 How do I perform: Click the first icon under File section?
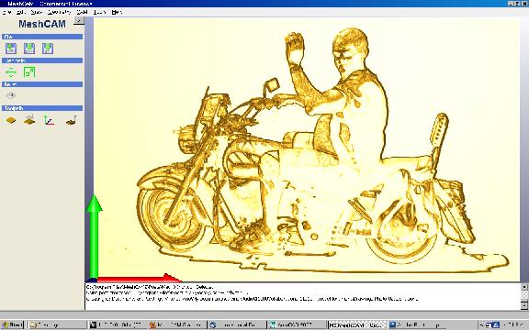coord(11,49)
